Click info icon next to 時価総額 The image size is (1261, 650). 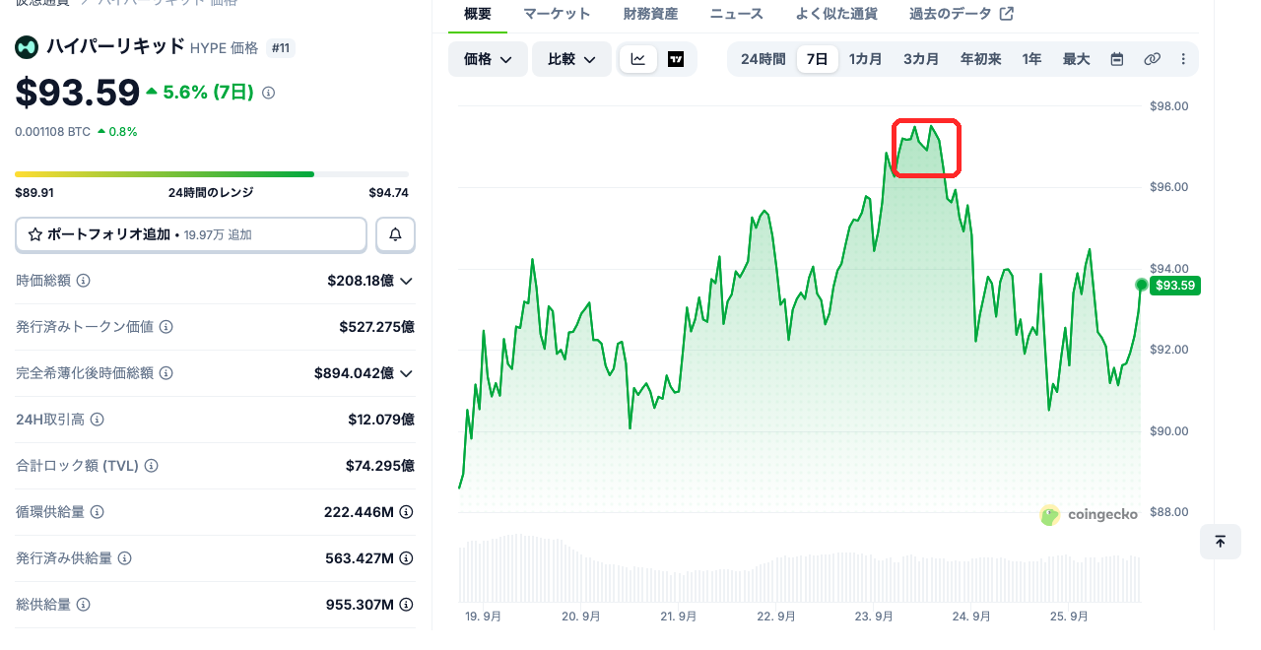(83, 281)
